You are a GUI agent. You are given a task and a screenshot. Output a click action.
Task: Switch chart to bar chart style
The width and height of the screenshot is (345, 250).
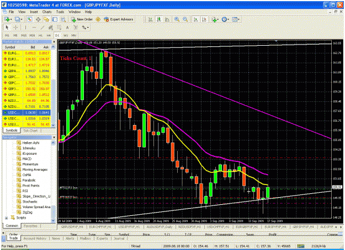click(x=150, y=19)
